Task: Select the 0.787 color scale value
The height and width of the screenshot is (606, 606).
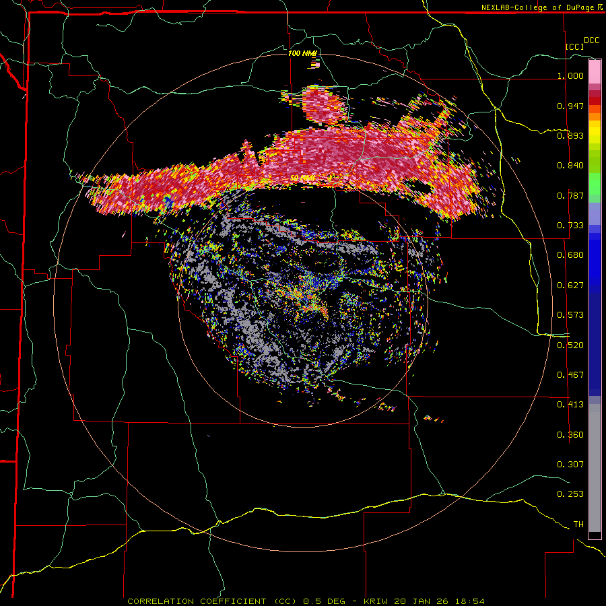Action: tap(570, 195)
